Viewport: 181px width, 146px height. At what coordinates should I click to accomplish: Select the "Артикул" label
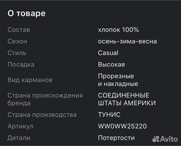point(20,126)
